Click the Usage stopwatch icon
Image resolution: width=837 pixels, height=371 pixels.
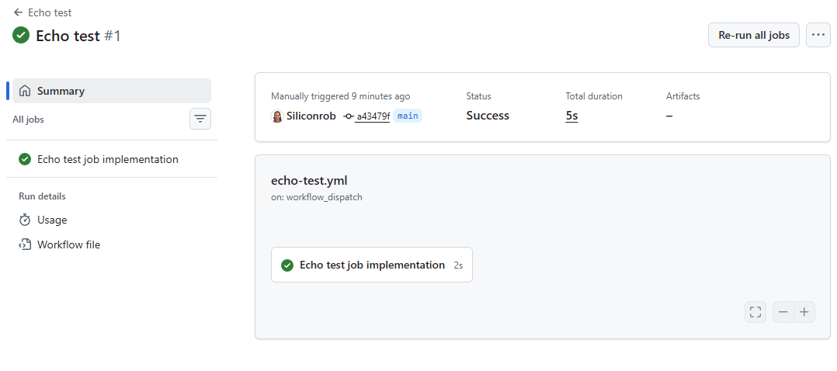pos(25,220)
